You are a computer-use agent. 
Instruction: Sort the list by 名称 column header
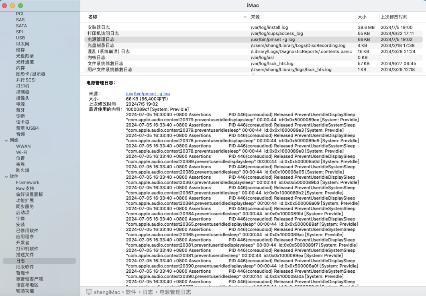pyautogui.click(x=93, y=17)
